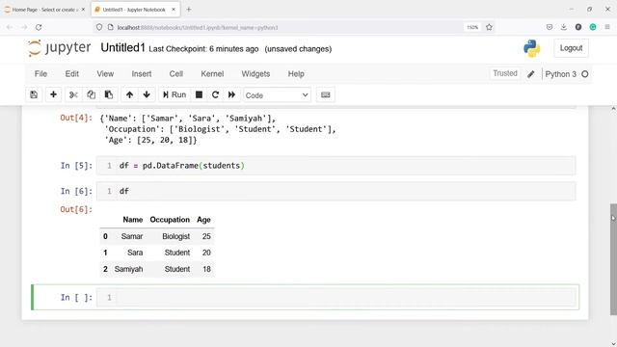Open the Kernel menu

pyautogui.click(x=212, y=74)
